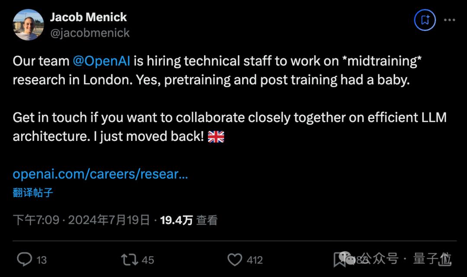Open the three-dot more options menu

point(450,20)
